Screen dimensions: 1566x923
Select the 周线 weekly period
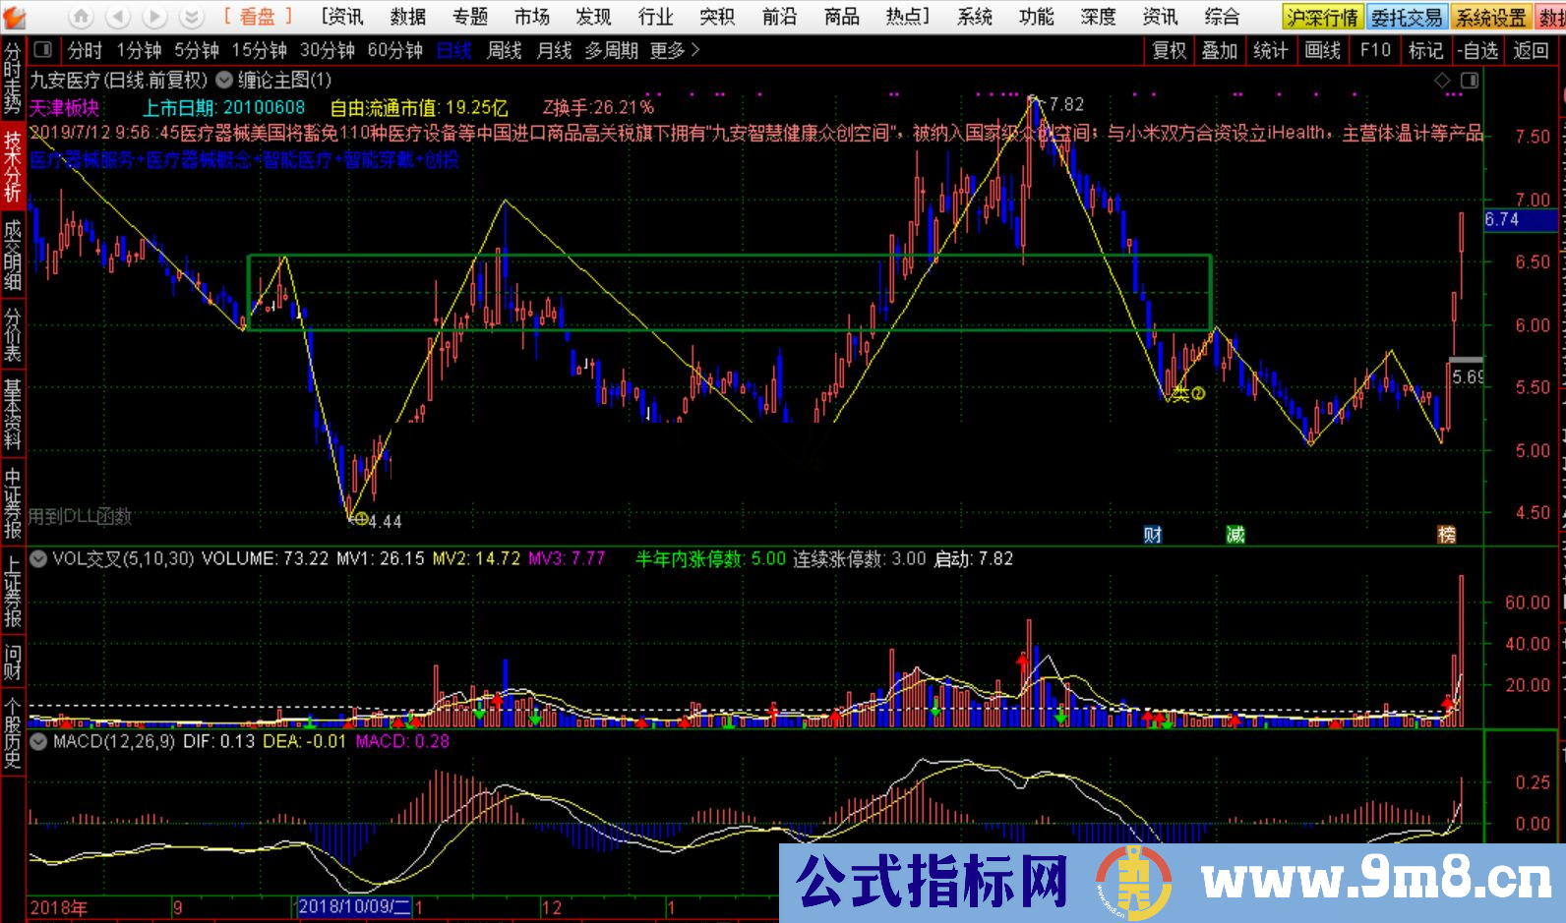coord(505,49)
